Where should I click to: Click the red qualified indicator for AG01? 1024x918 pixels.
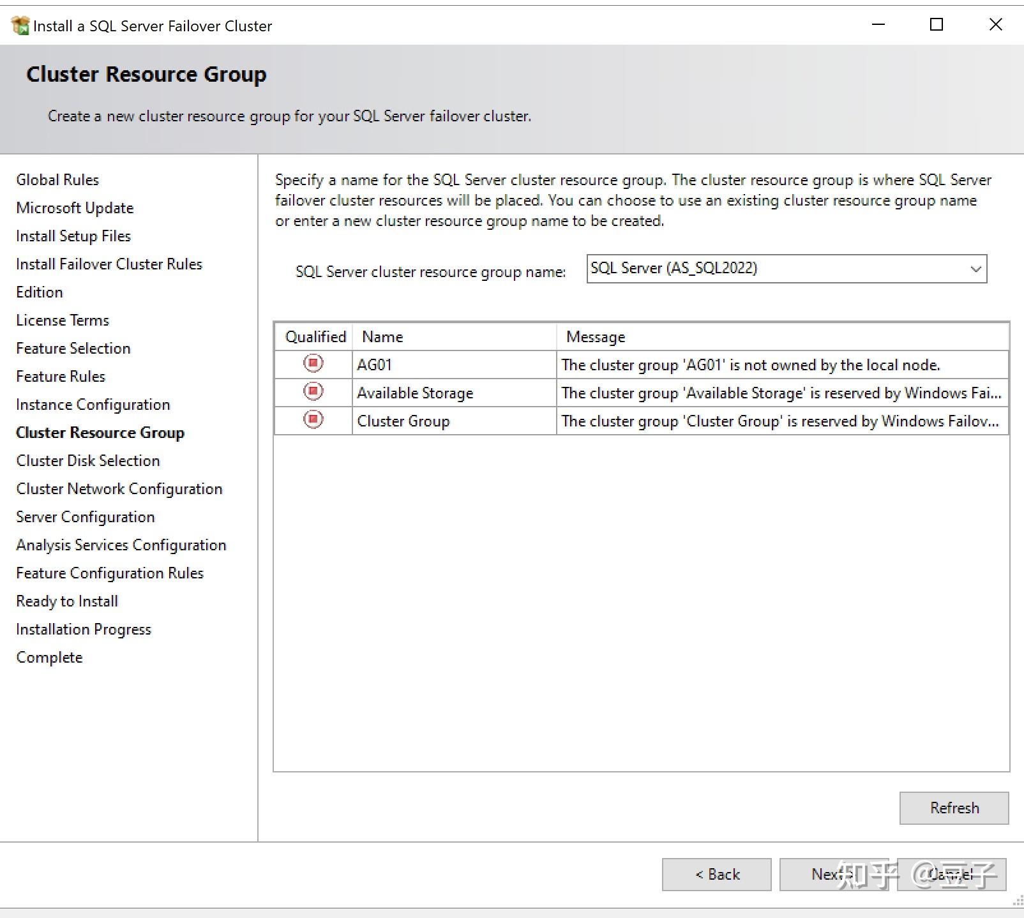(x=312, y=364)
